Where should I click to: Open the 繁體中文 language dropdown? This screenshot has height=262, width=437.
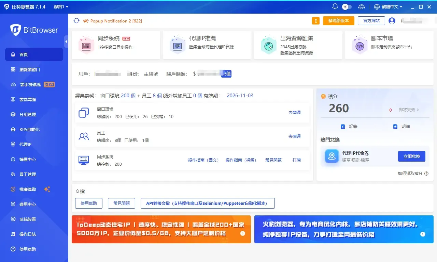pyautogui.click(x=388, y=7)
